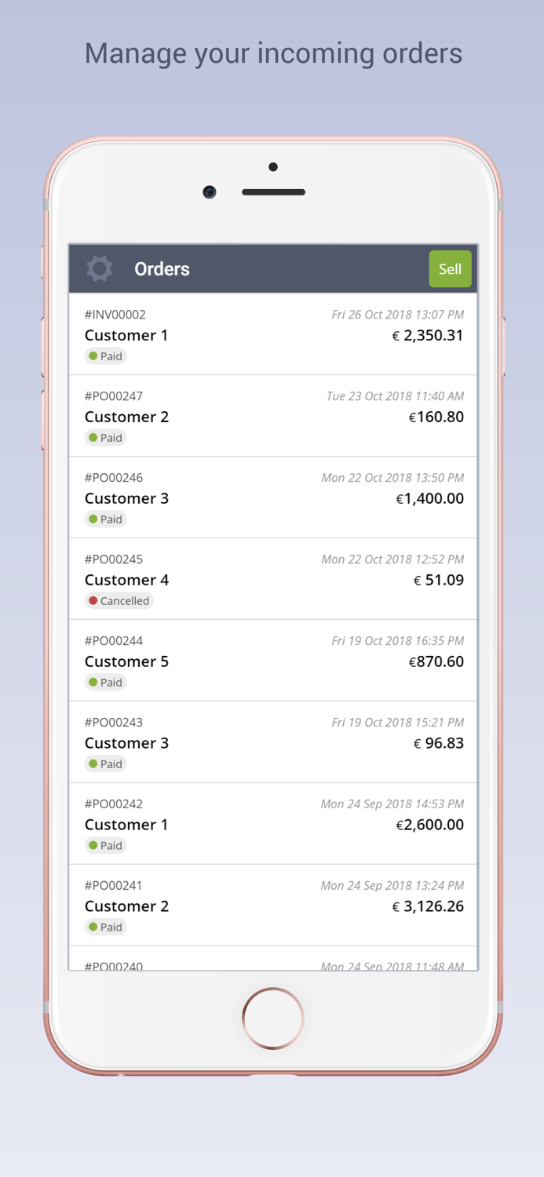
Task: Expand order #PO00247 to view details
Action: [272, 416]
